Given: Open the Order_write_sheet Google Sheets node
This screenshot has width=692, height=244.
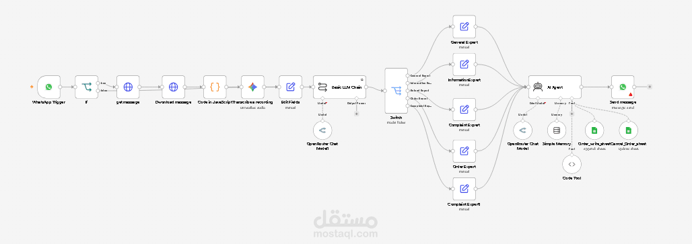Looking at the screenshot, I should [x=594, y=130].
